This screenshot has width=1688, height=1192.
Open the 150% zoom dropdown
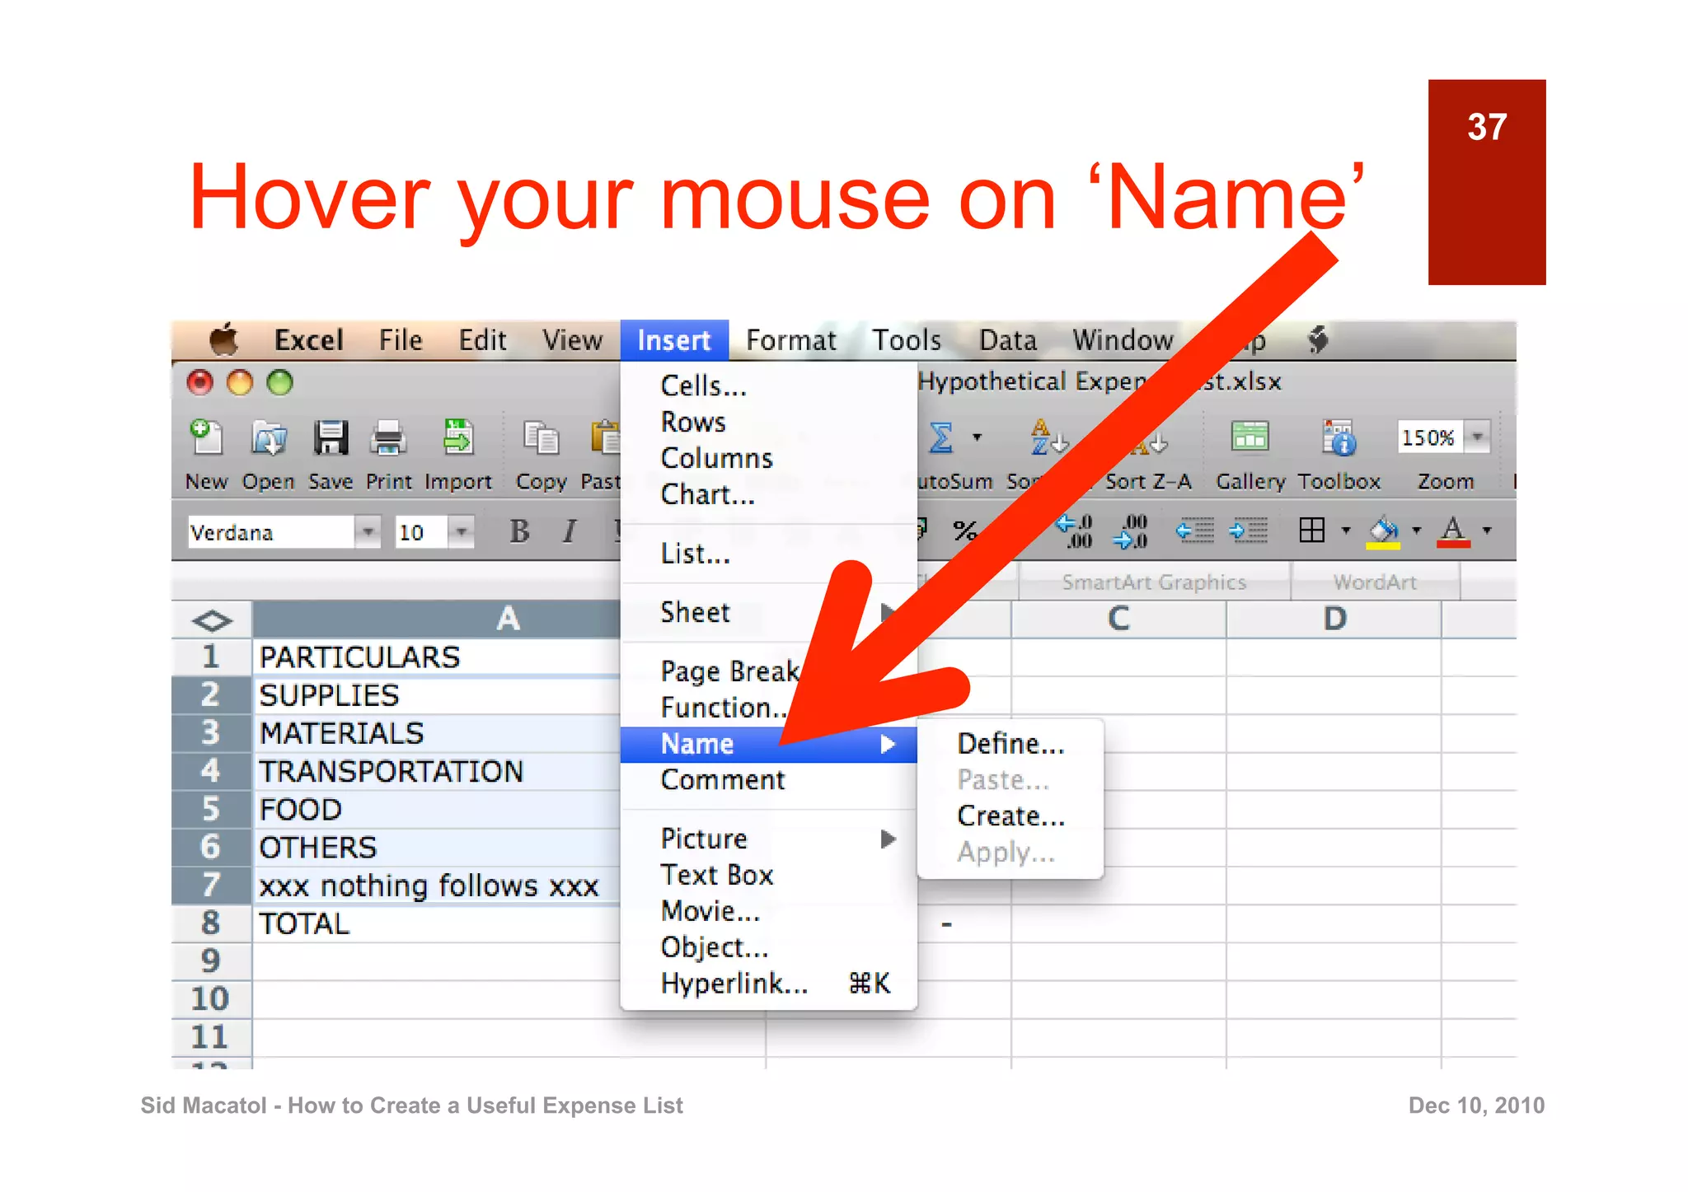click(x=1479, y=437)
